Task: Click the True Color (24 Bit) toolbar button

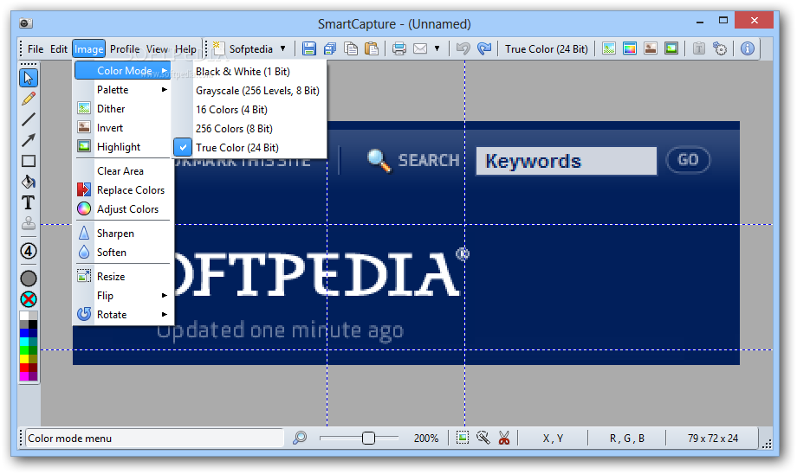Action: pos(547,49)
